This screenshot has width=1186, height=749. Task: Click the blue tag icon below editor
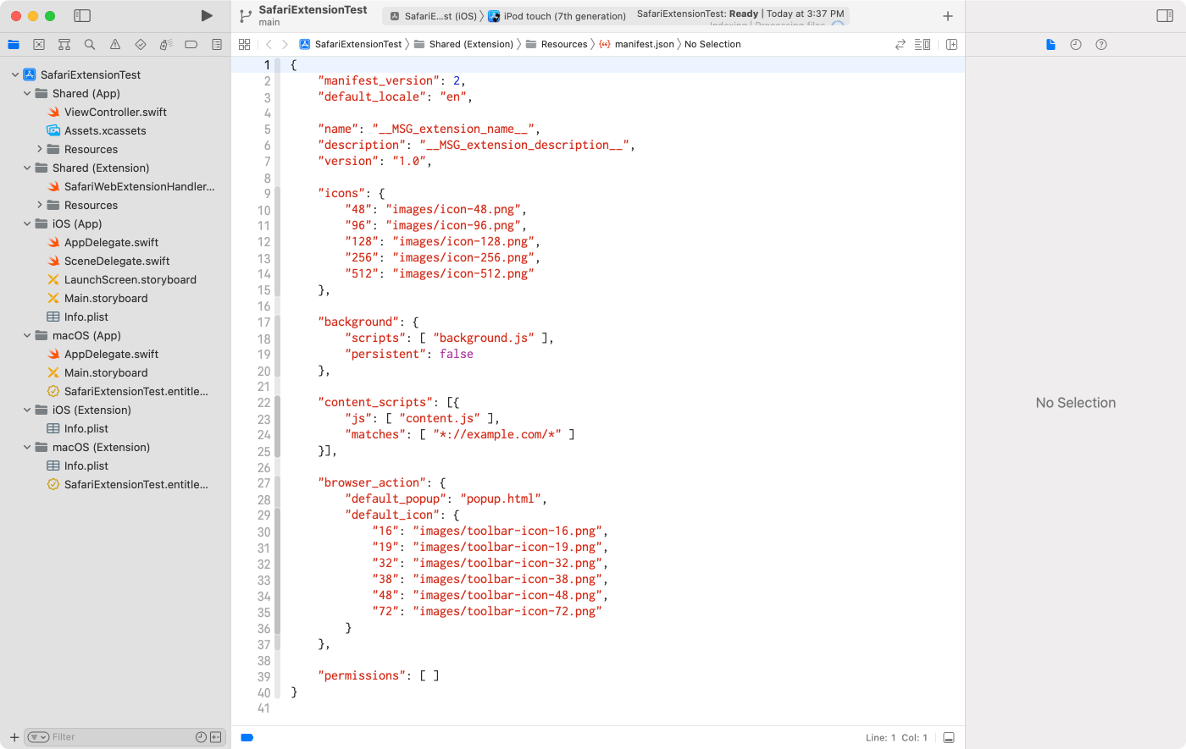point(247,737)
